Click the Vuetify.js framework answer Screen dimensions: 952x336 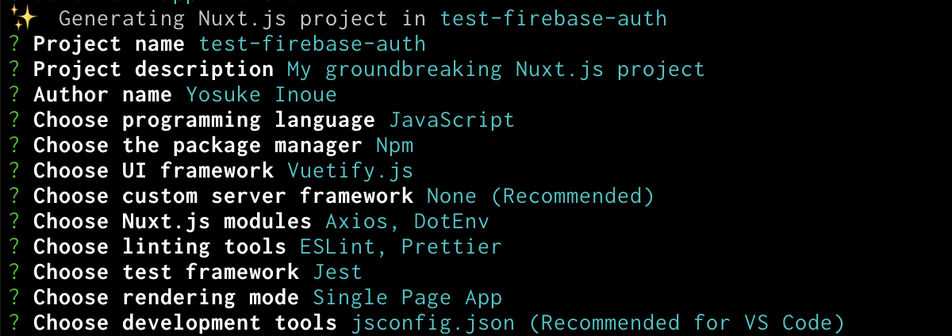350,171
